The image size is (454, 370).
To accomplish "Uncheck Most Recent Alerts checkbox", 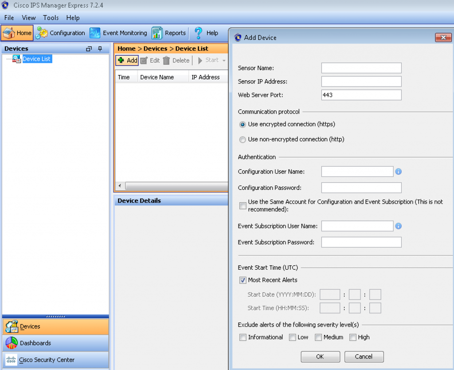I will click(243, 280).
